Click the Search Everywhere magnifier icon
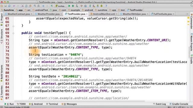 (191, 6)
